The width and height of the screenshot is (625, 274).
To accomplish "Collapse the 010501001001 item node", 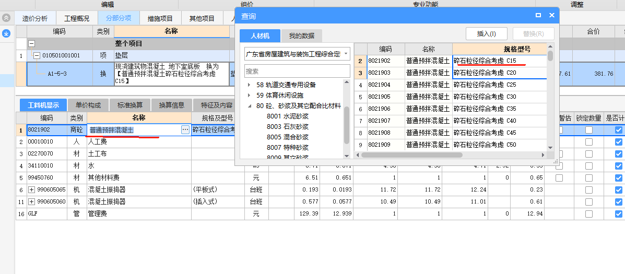I will [x=37, y=56].
